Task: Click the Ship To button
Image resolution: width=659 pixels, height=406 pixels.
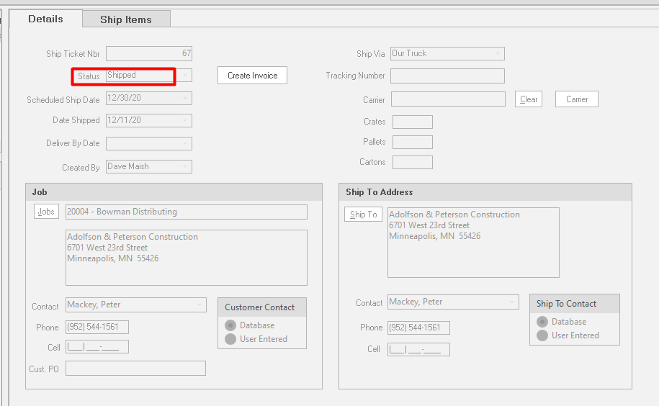Action: click(363, 215)
